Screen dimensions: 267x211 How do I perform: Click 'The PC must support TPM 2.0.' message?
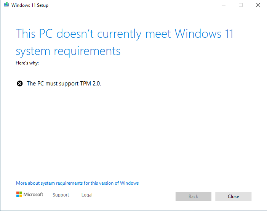(x=64, y=84)
